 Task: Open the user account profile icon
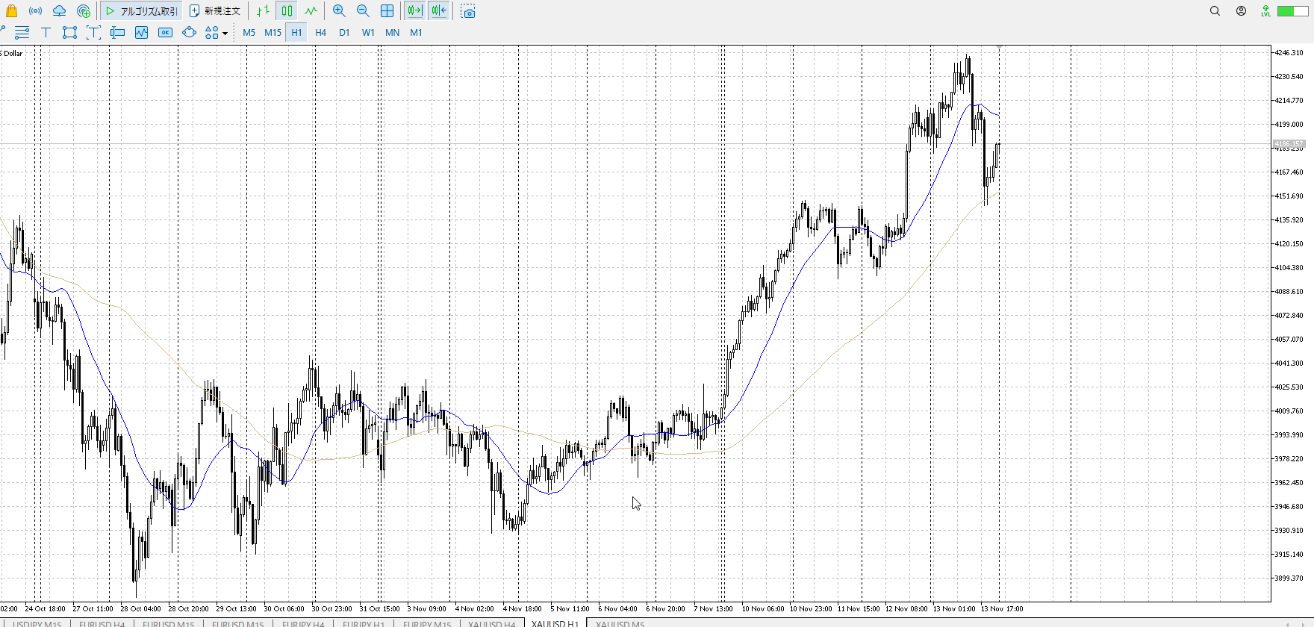(1241, 11)
